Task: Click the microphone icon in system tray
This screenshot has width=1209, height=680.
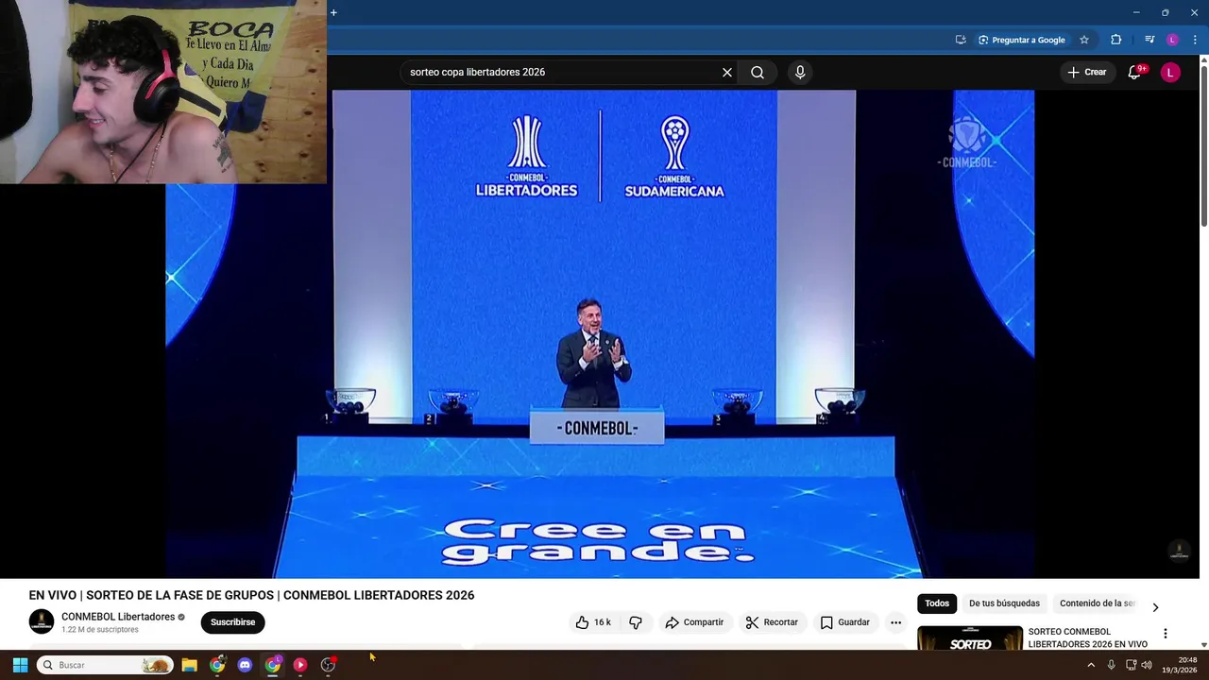Action: [x=1112, y=665]
